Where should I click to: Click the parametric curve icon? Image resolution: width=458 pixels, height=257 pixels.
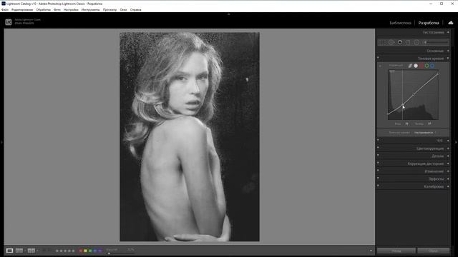click(410, 66)
